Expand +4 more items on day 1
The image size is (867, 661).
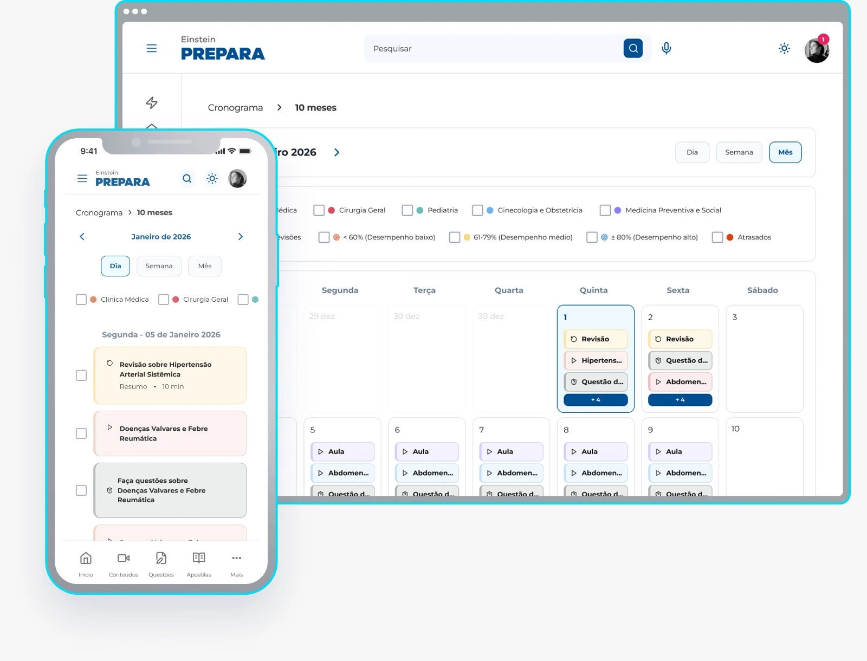click(596, 400)
